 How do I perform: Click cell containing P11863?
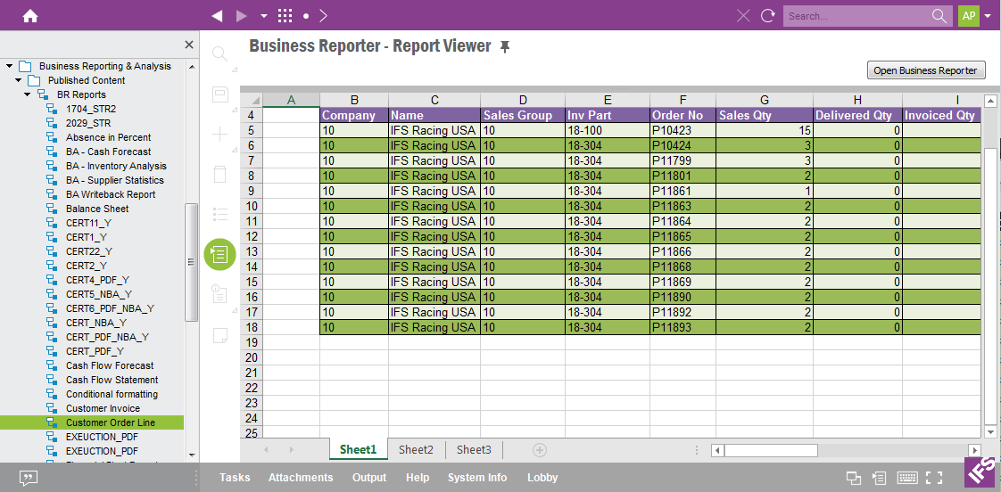(683, 206)
